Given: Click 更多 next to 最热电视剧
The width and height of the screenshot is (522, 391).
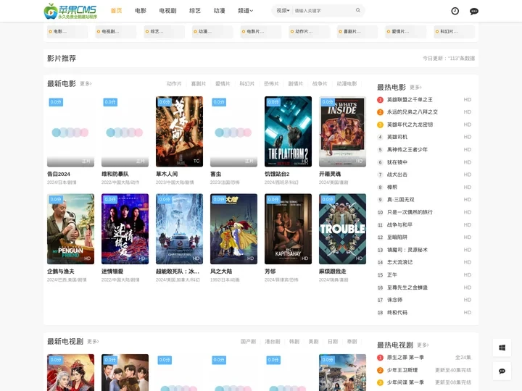Looking at the screenshot, I should pyautogui.click(x=423, y=345).
